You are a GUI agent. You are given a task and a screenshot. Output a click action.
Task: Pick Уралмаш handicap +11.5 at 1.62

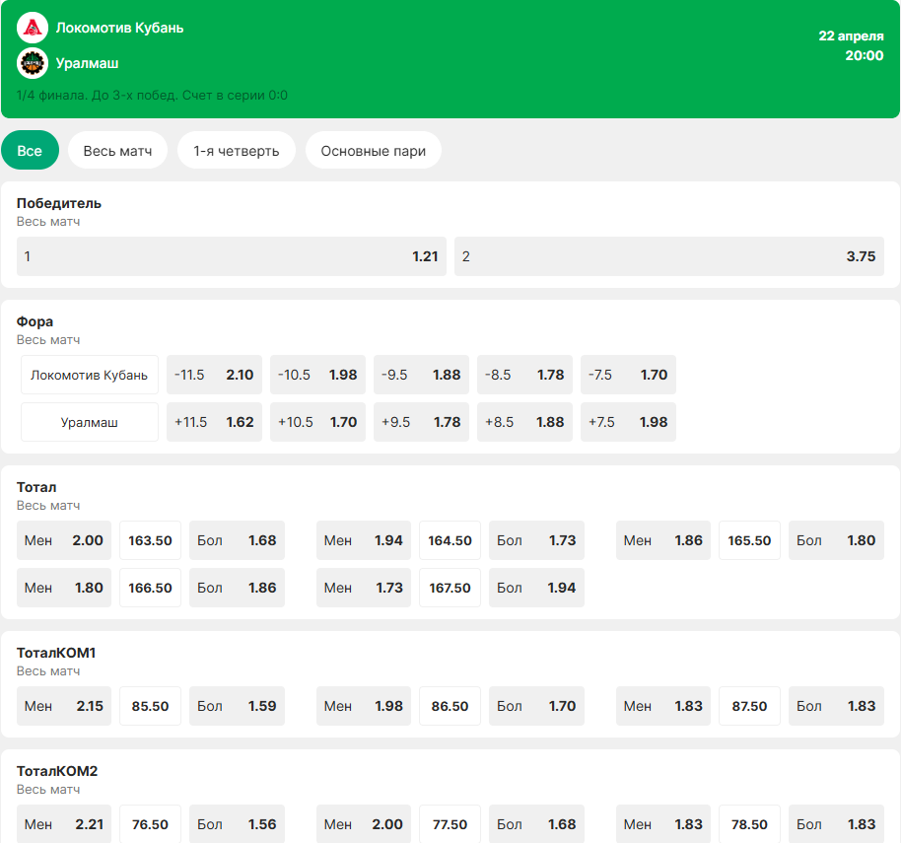(x=214, y=422)
